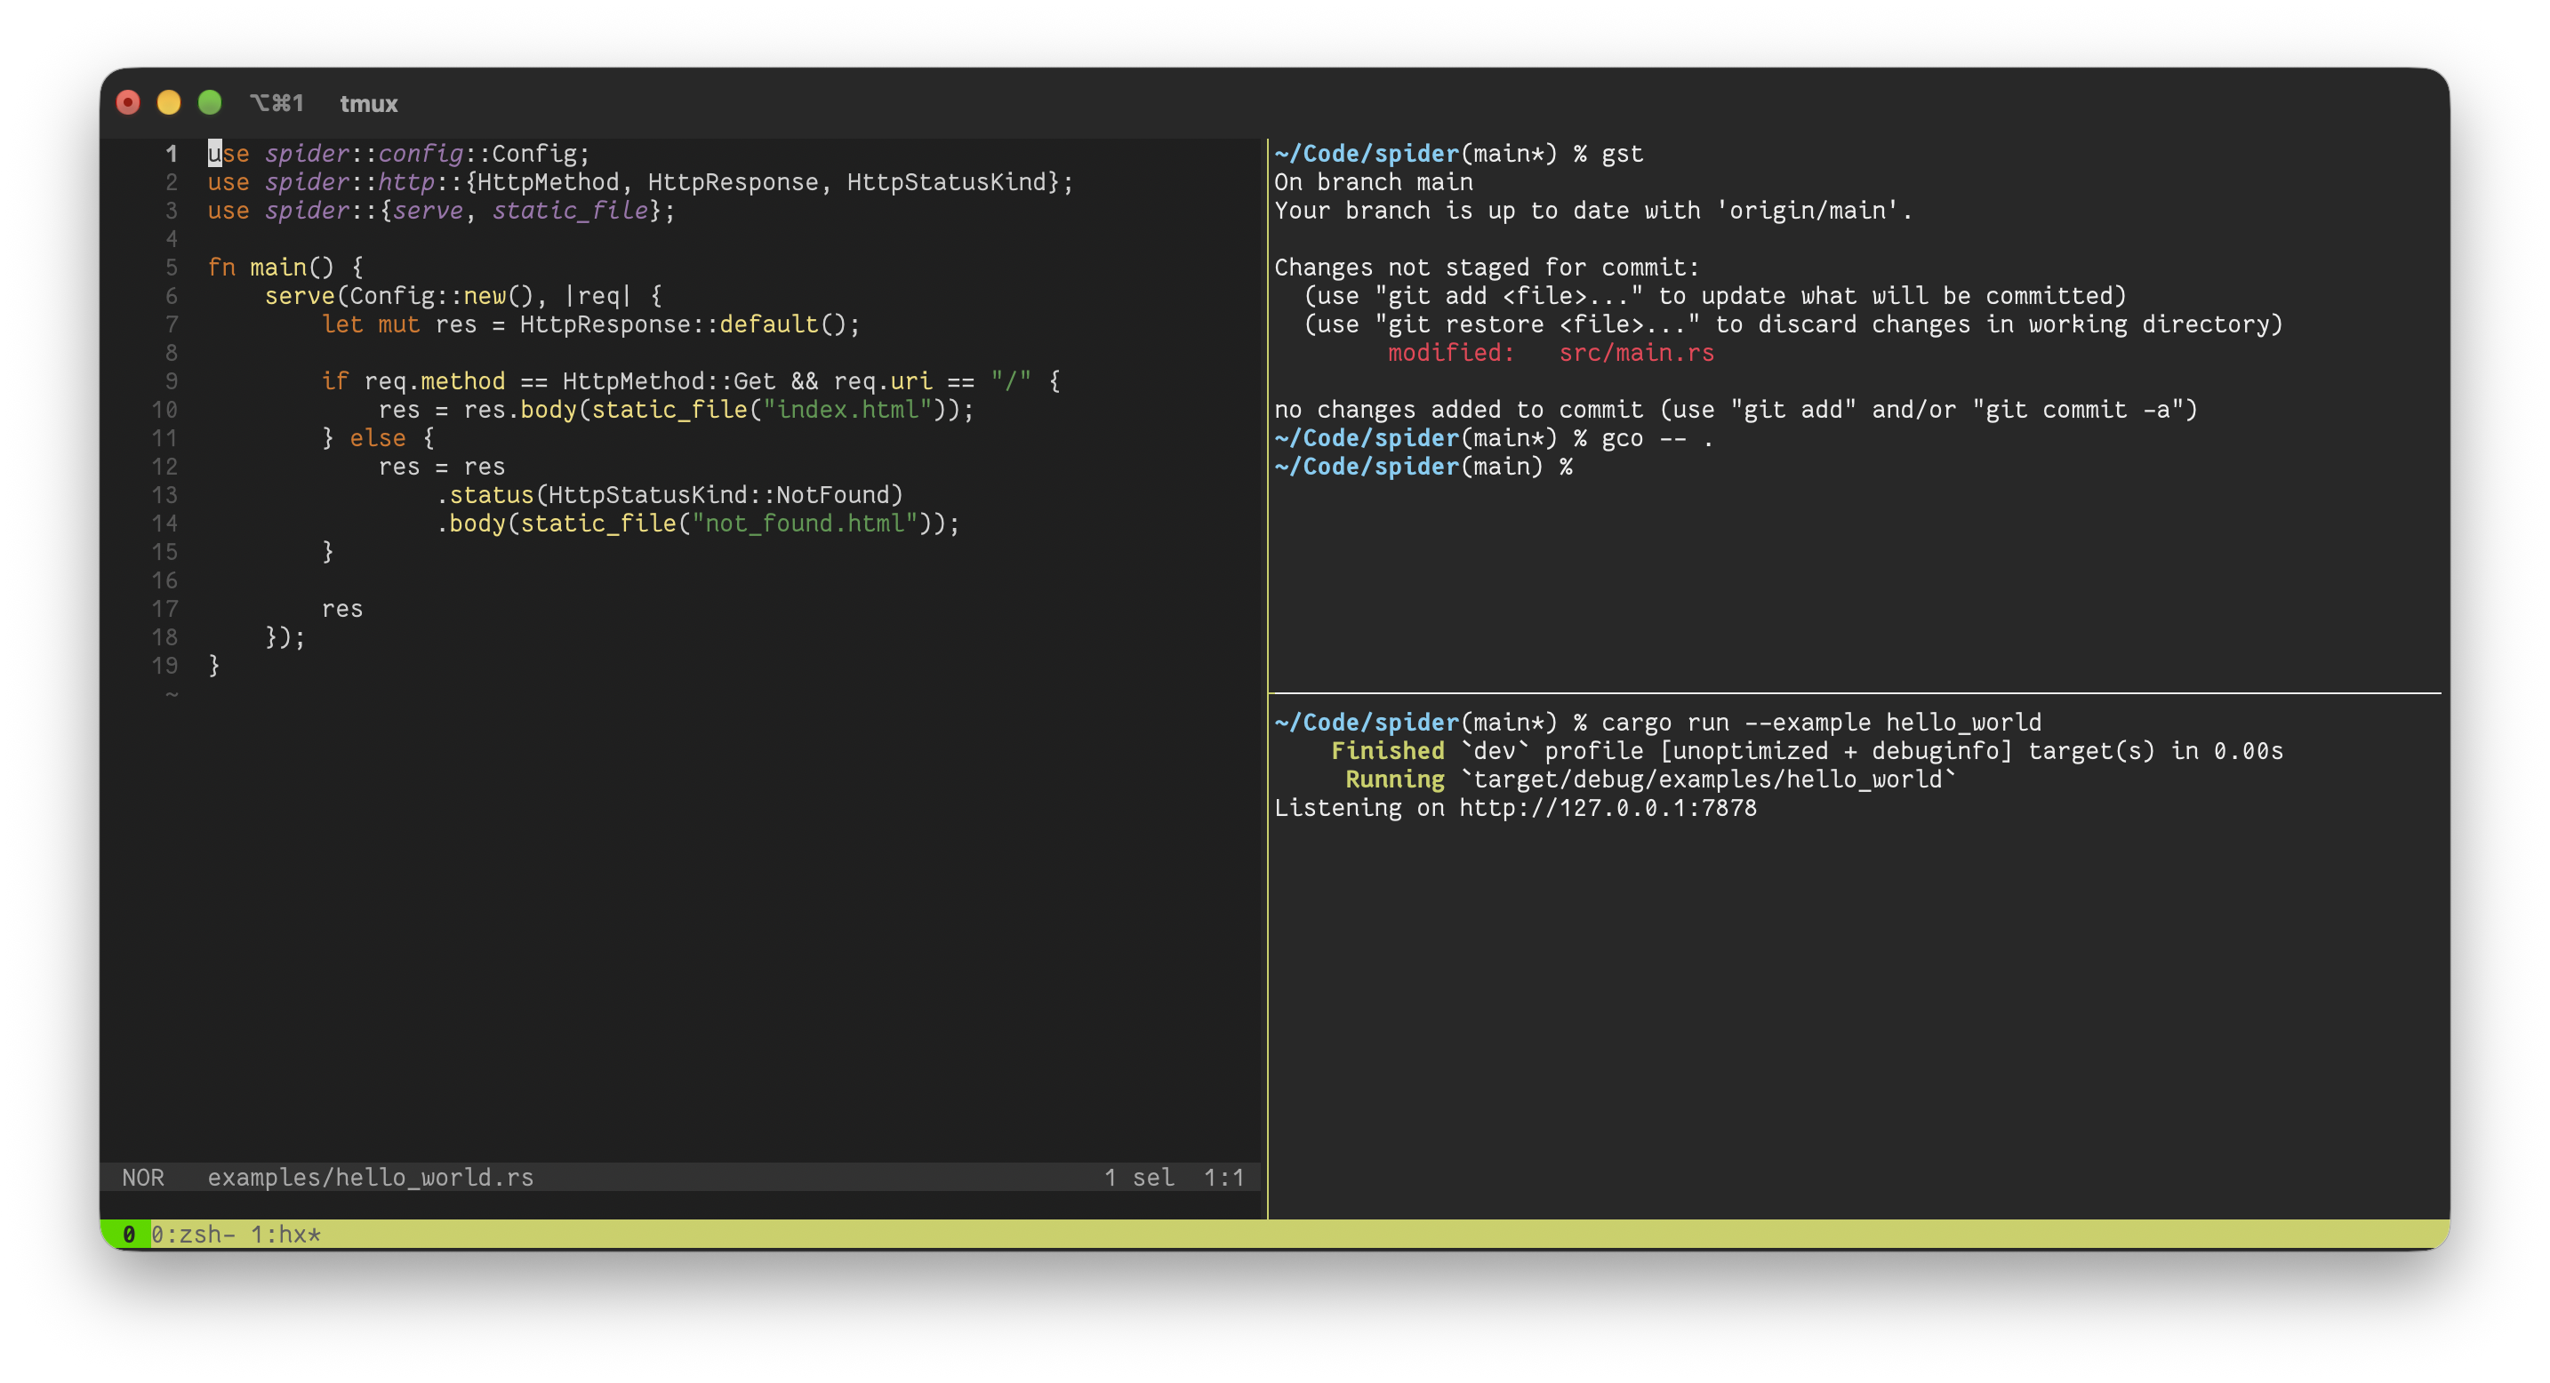2550x1383 pixels.
Task: Click the 'no changes added to commit' line
Action: coord(1736,410)
